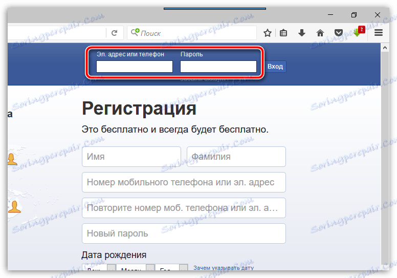Image resolution: width=397 pixels, height=278 pixels.
Task: Open the green download extension icon
Action: (359, 31)
